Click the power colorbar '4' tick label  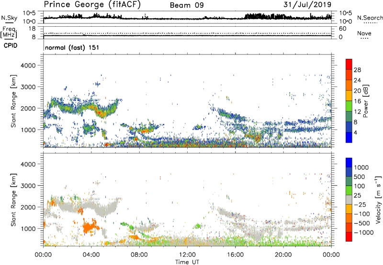pos(355,132)
